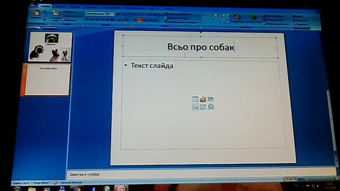
Task: Open the Windows Start button
Action: [17, 189]
